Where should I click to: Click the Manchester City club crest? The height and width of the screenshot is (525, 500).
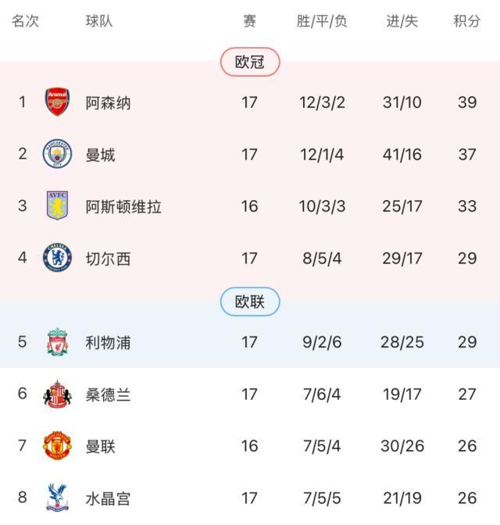click(x=57, y=155)
